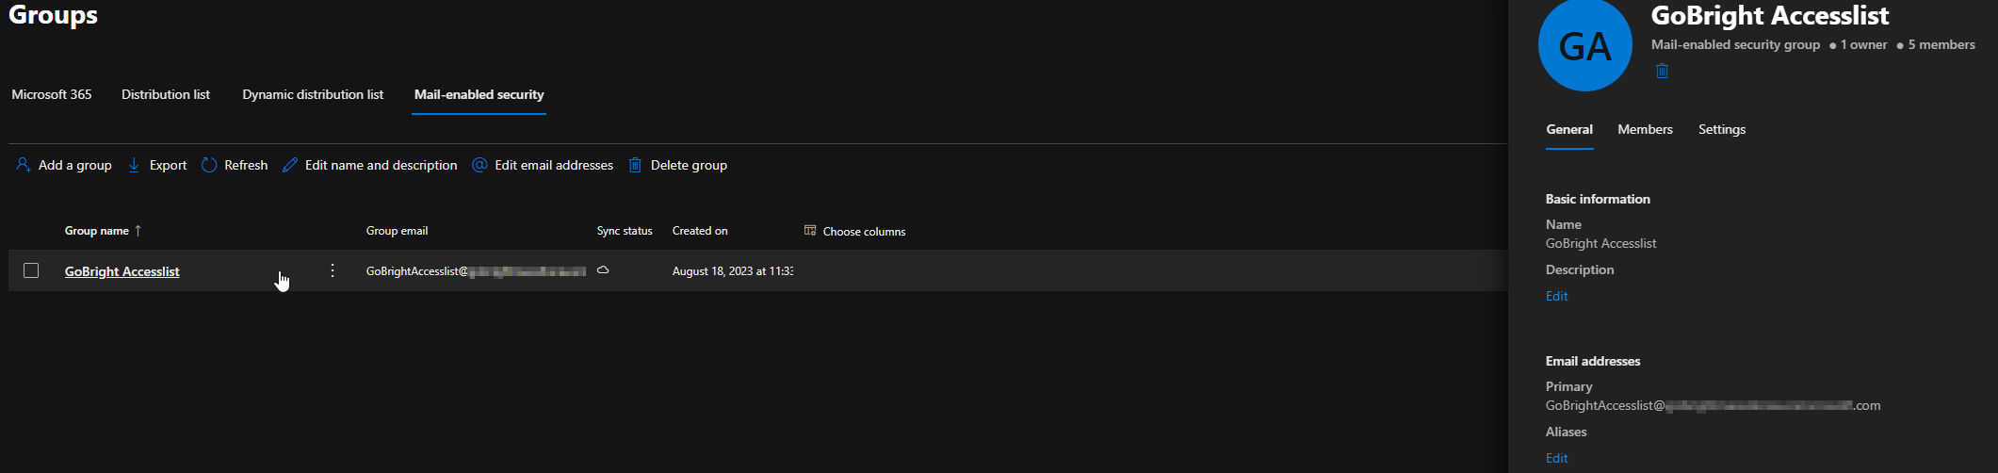1998x473 pixels.
Task: Open the three-dot menu for GoBright Accesslist
Action: 333,271
